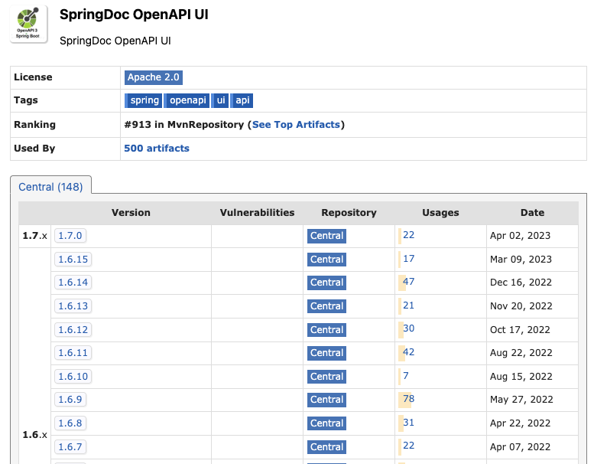
Task: Click the 1.6.x version group label
Action: coord(35,435)
